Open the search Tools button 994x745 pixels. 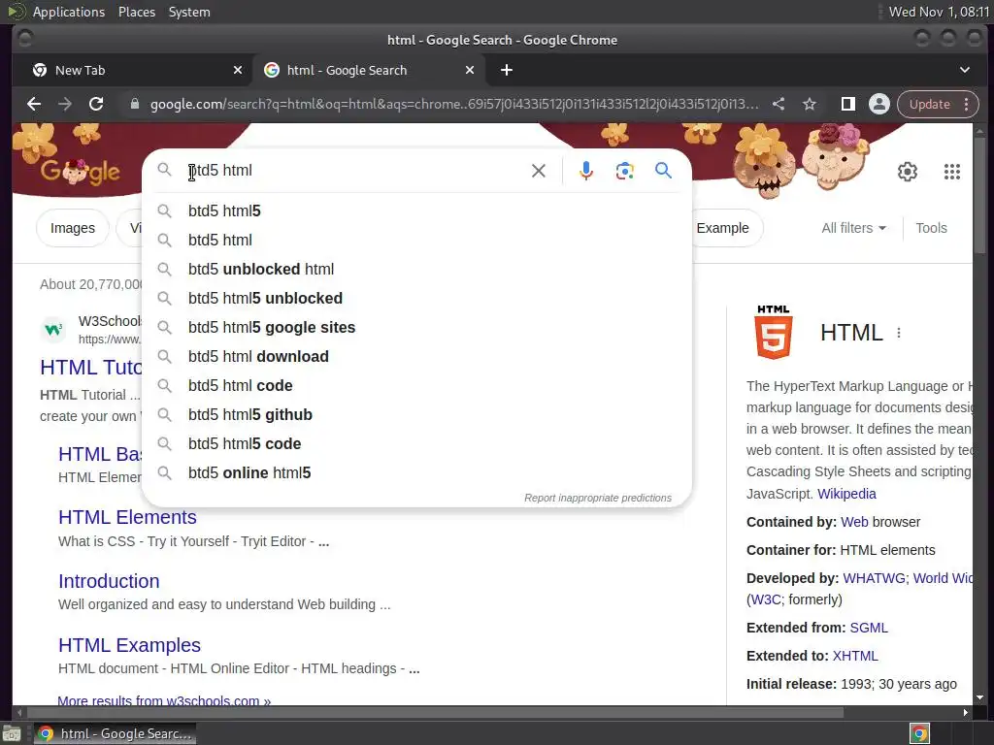[x=931, y=228]
